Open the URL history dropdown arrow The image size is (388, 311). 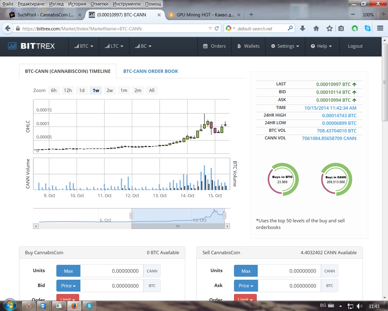tap(210, 29)
